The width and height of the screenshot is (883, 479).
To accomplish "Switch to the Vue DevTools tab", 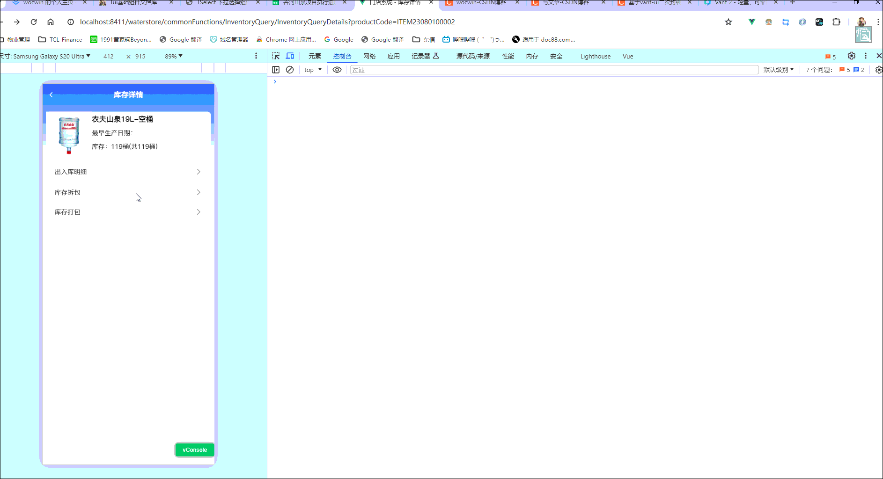I will click(628, 56).
